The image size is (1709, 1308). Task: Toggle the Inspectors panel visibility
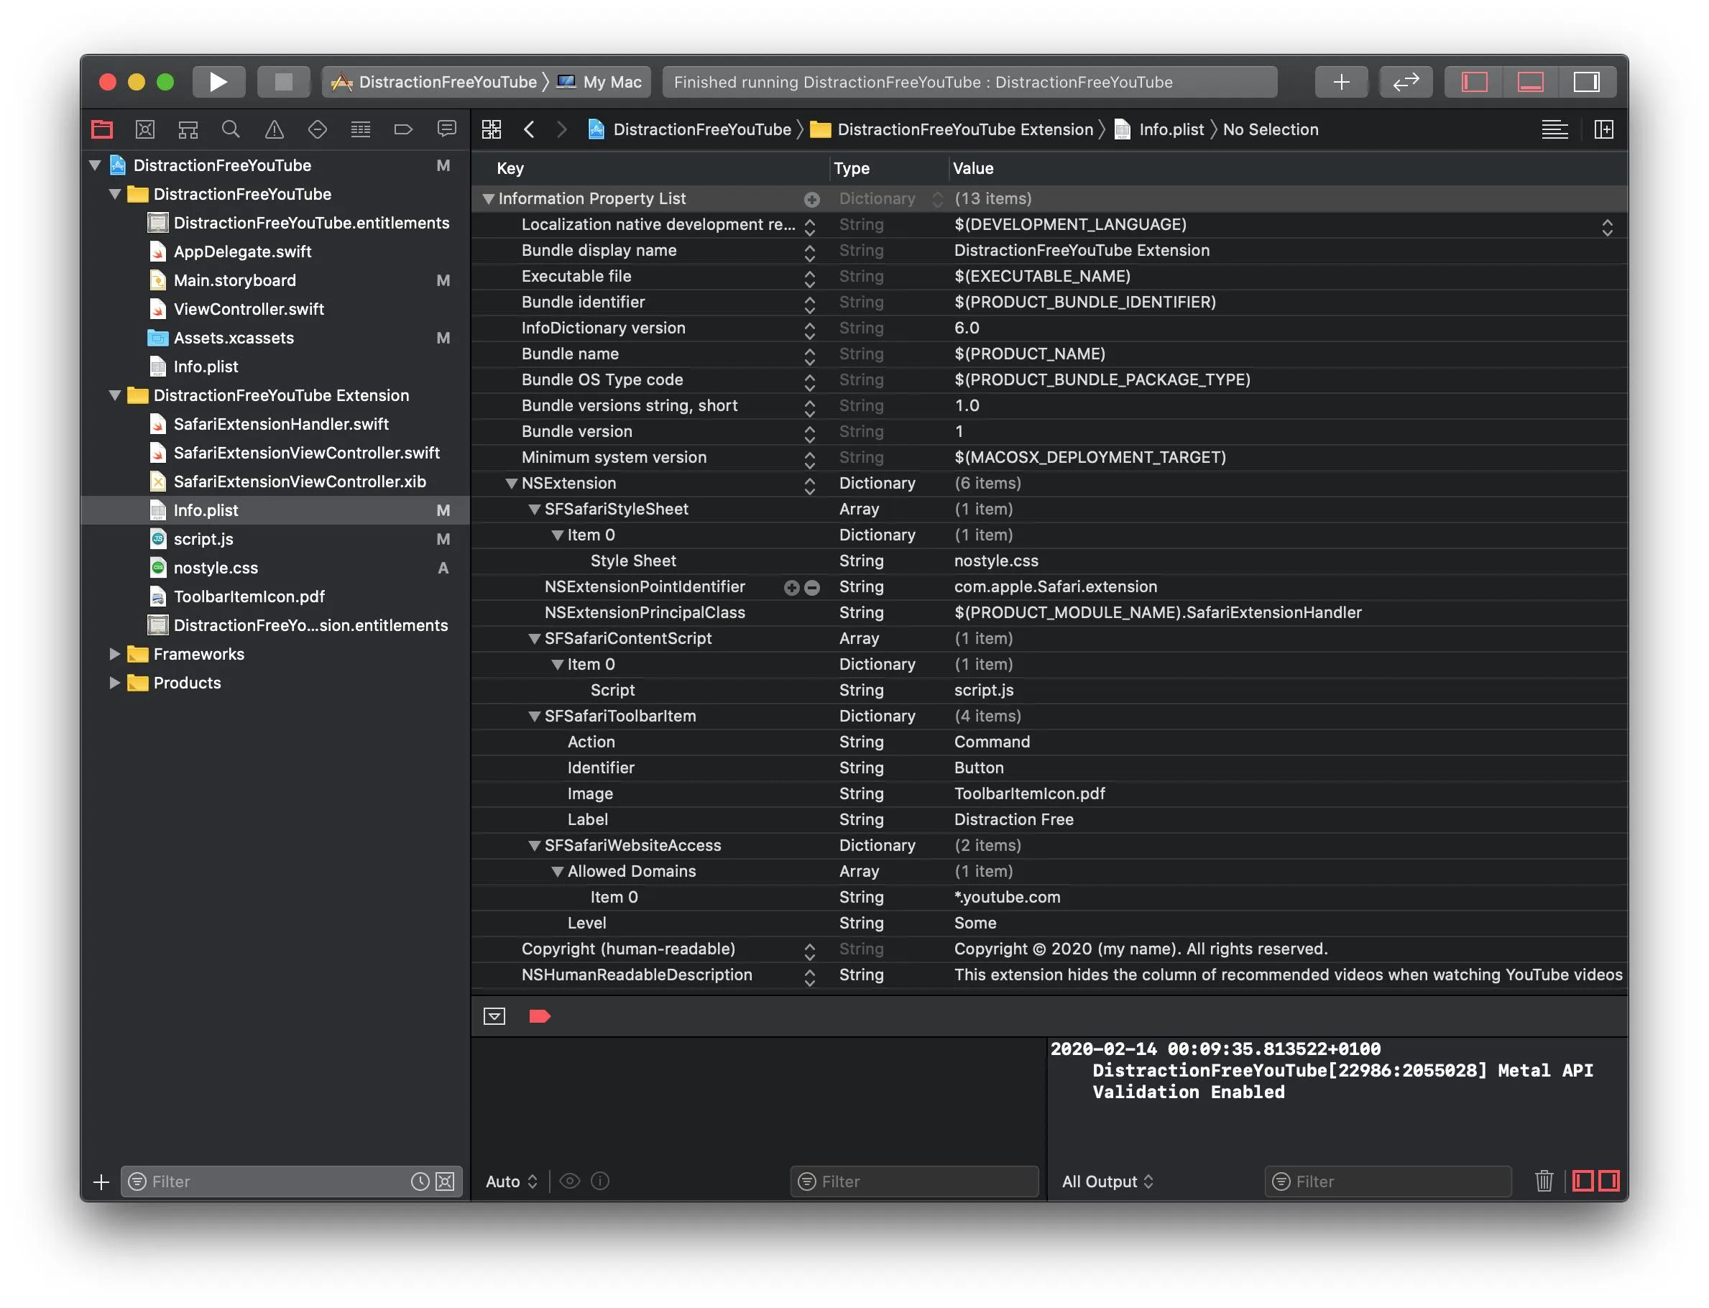1586,82
